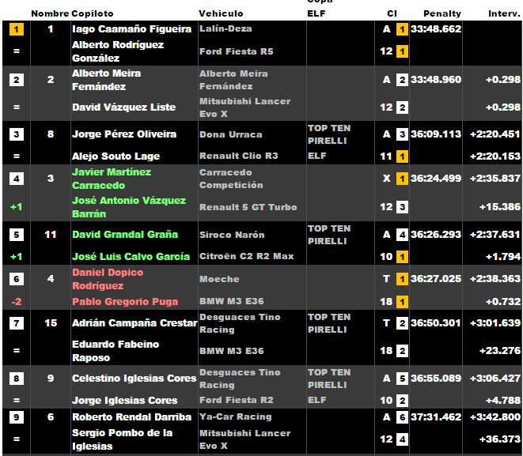
Task: Click the Copiloto column header
Action: (x=93, y=13)
